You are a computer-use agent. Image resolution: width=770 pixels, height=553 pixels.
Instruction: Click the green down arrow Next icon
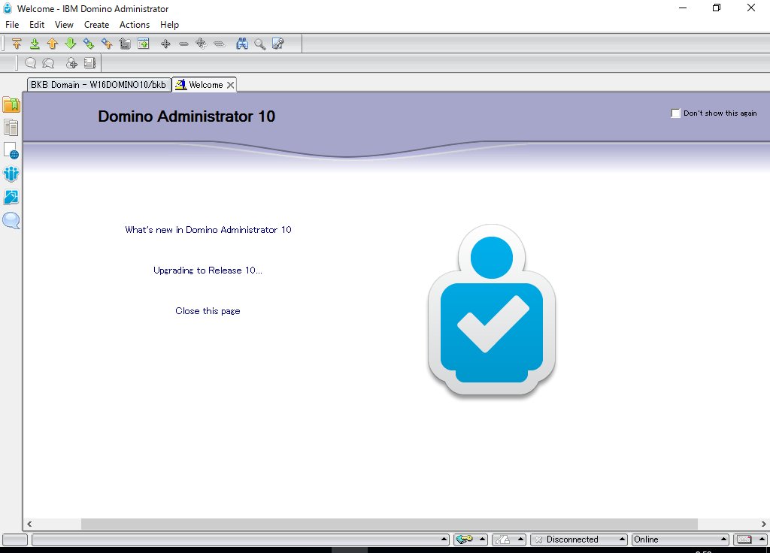pos(71,44)
